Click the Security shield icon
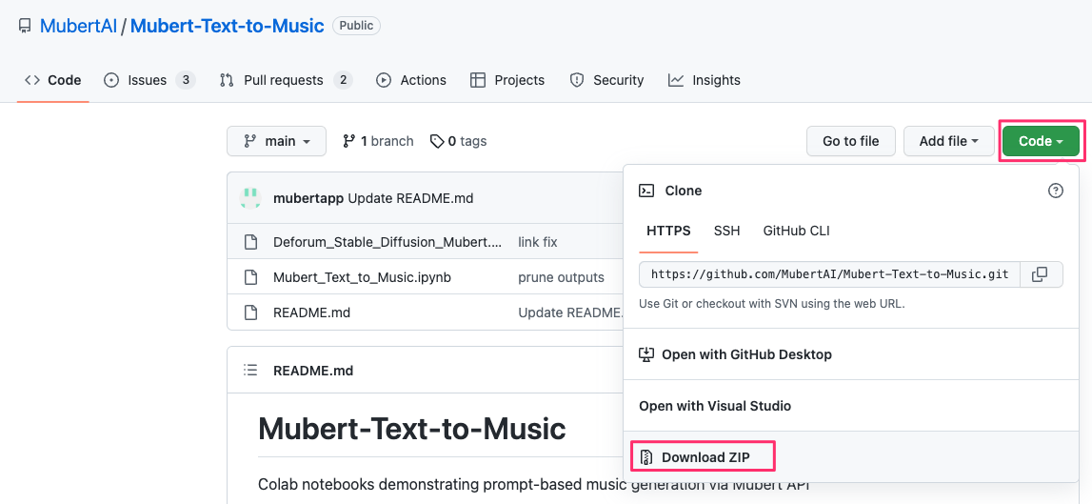Screen dimensions: 1092x504 [x=577, y=80]
